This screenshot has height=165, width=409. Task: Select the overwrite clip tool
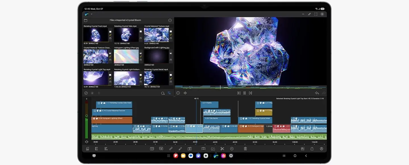pyautogui.click(x=161, y=148)
